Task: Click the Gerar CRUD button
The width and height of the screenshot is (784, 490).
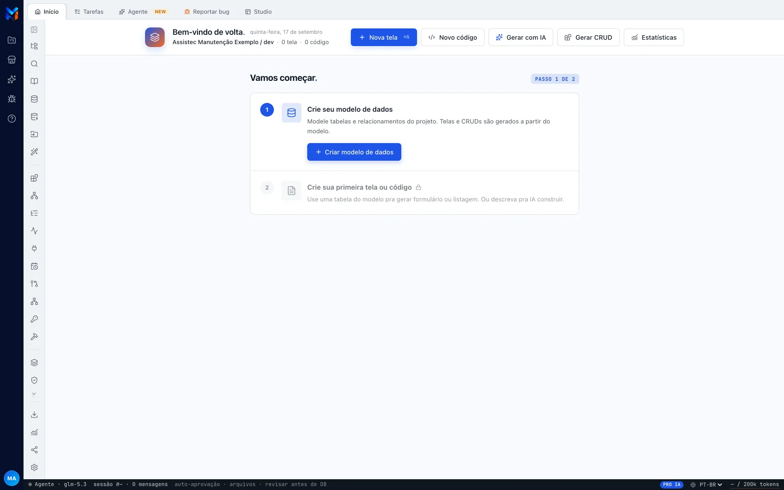Action: [588, 37]
